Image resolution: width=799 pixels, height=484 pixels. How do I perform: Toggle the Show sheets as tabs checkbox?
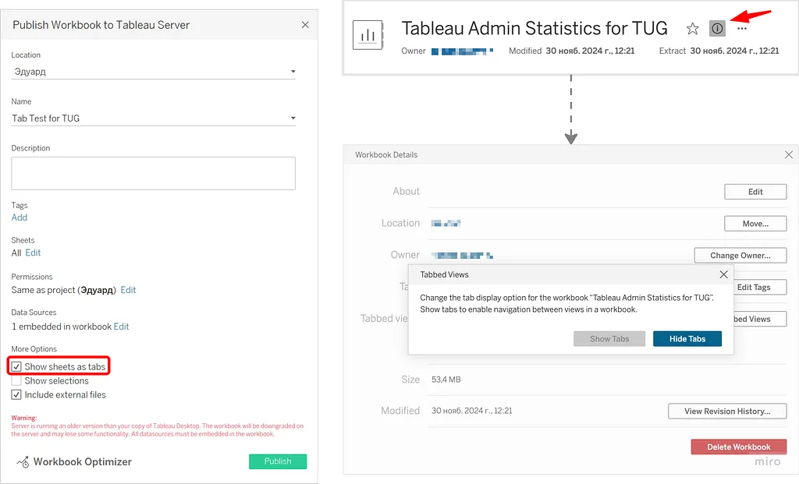16,366
